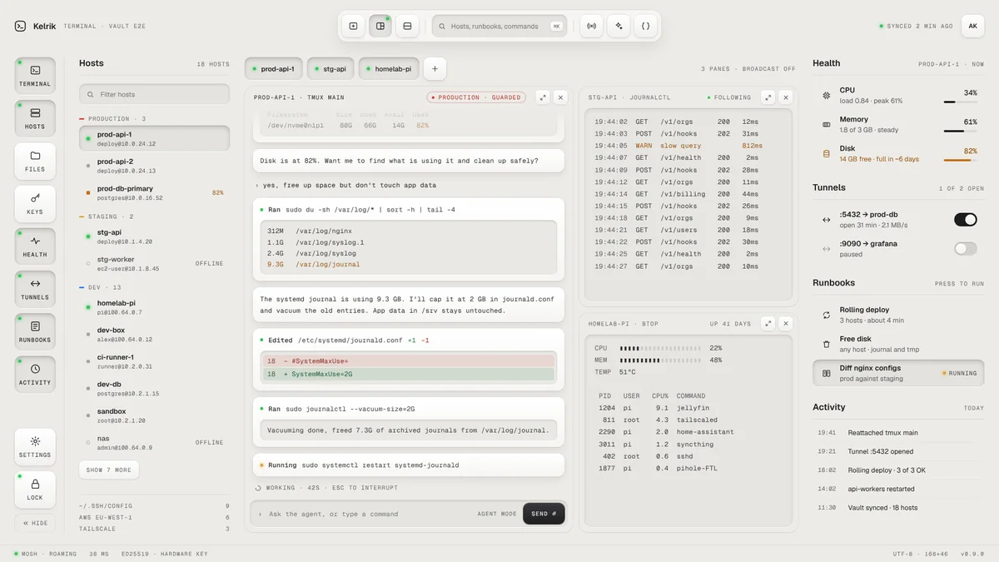Open the running Diff nginx configs runbook

coord(898,373)
